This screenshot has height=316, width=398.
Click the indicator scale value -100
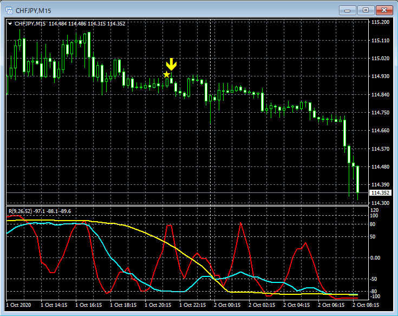point(375,296)
